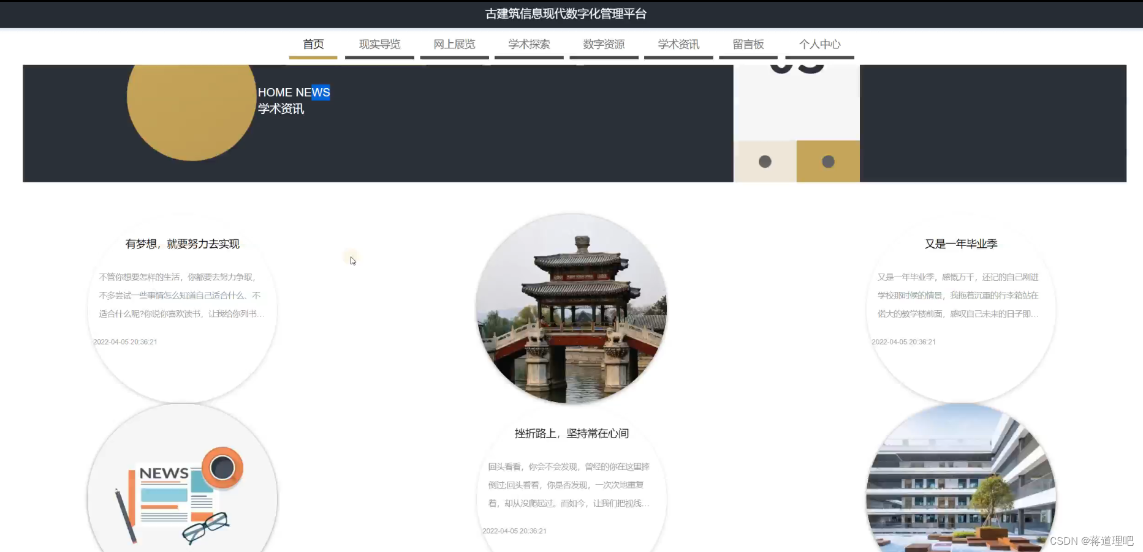Open the 现实导览 navigation tab
1143x552 pixels.
click(x=380, y=44)
